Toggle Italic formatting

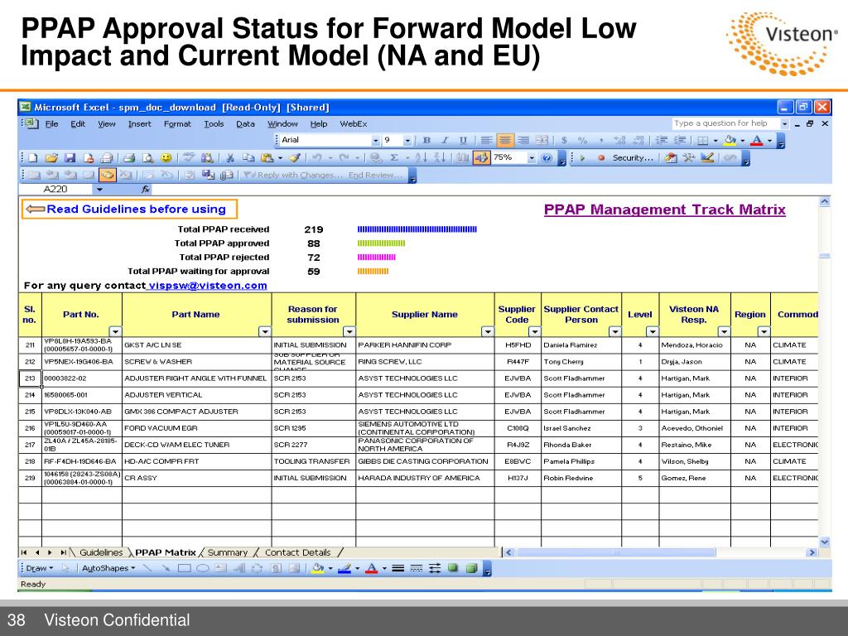click(445, 141)
